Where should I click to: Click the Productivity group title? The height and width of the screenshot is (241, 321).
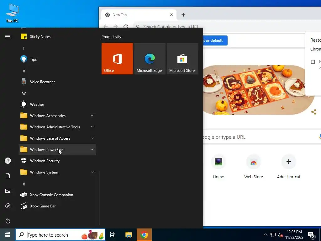pyautogui.click(x=111, y=37)
